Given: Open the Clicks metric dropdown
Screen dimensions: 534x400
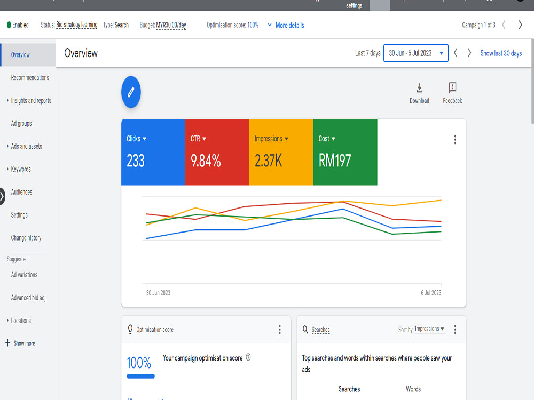Looking at the screenshot, I should (x=136, y=139).
